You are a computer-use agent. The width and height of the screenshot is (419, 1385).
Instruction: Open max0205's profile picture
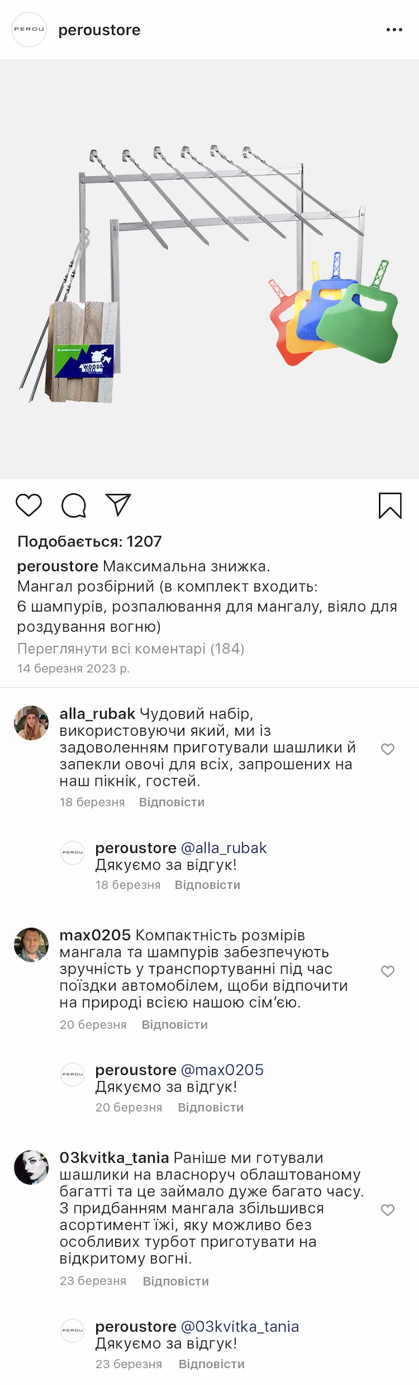[31, 945]
